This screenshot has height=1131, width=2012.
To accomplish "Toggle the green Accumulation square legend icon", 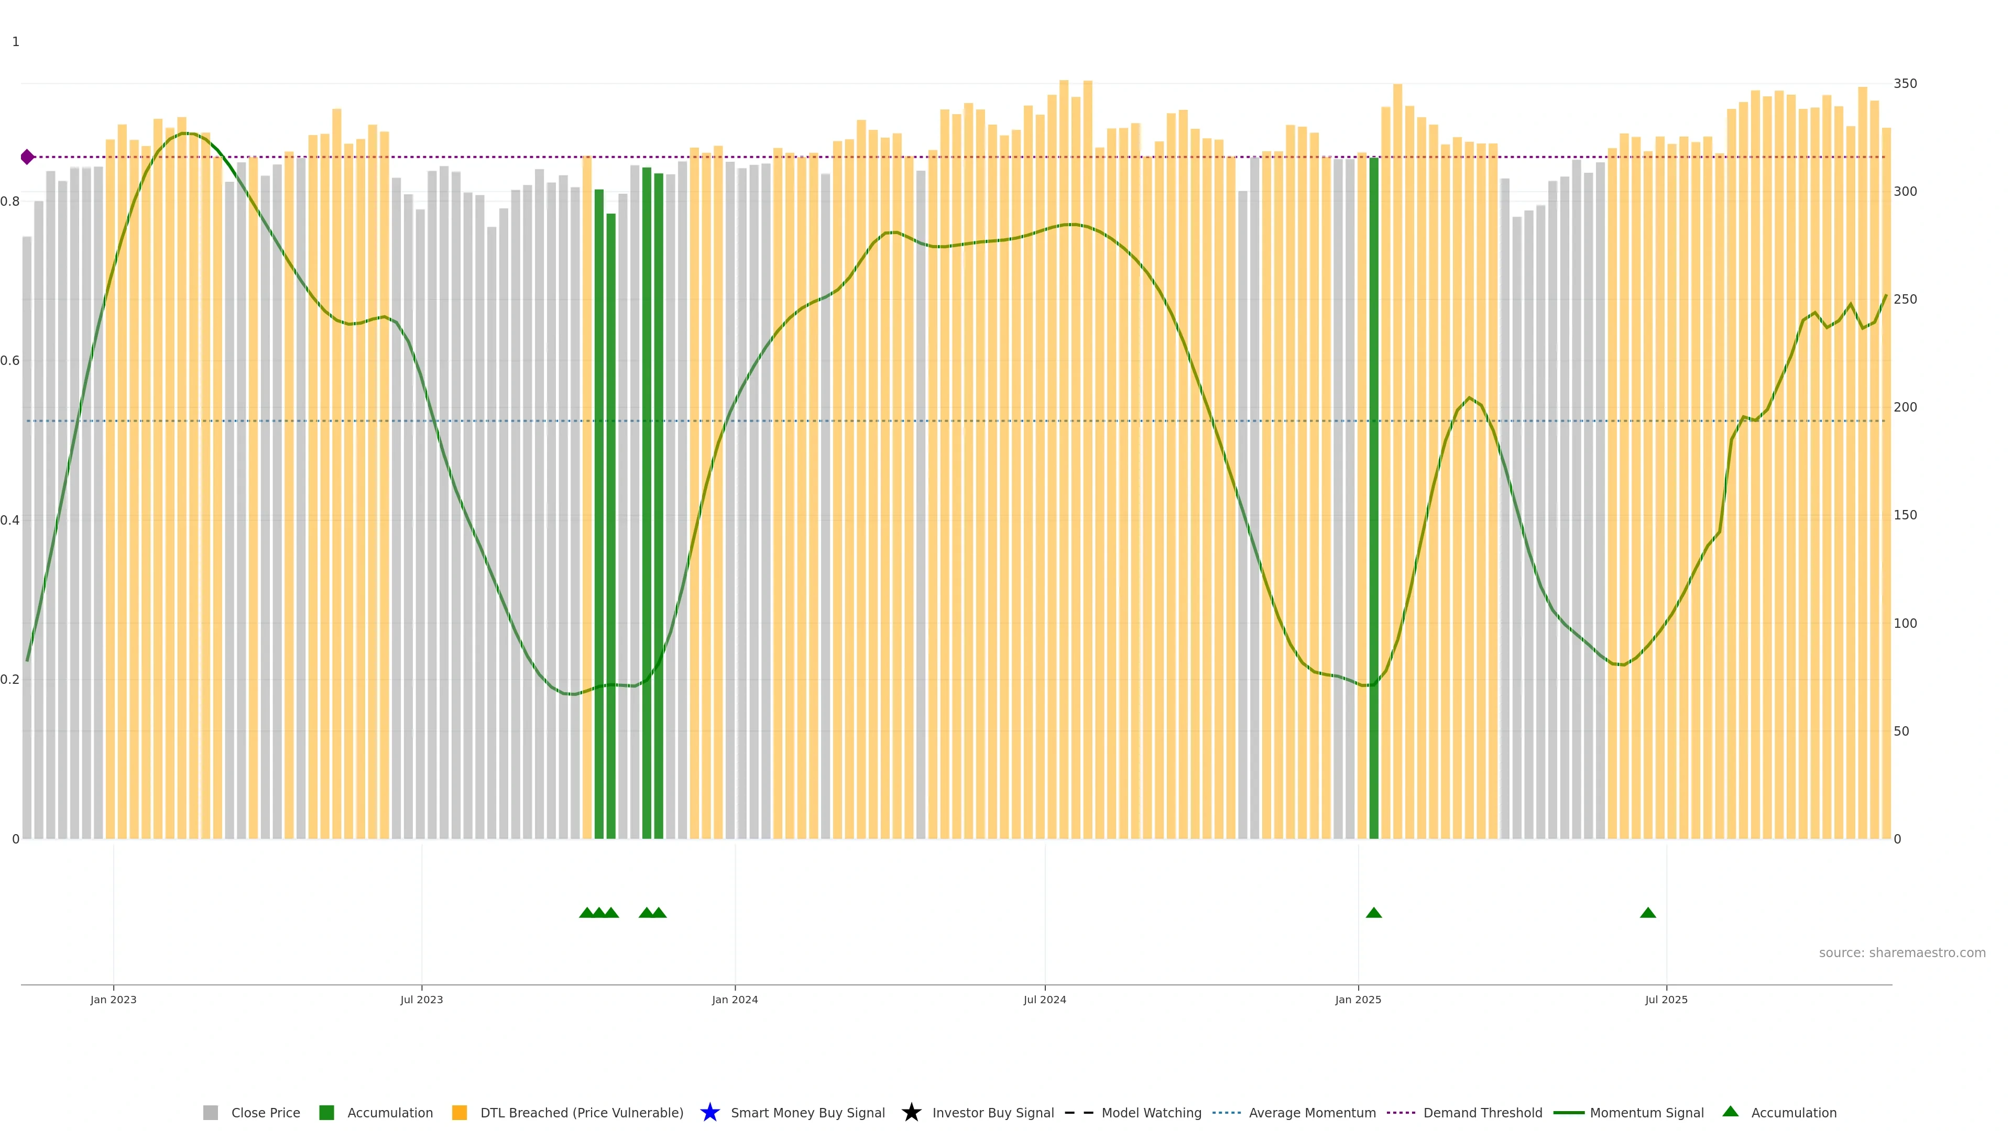I will 326,1112.
